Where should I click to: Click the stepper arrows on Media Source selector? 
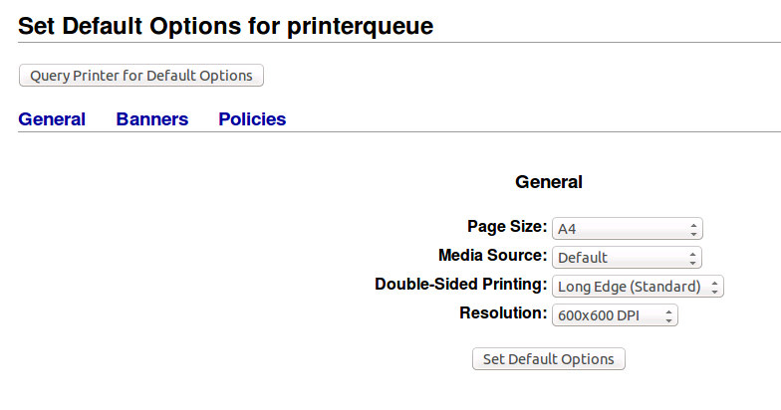point(693,258)
